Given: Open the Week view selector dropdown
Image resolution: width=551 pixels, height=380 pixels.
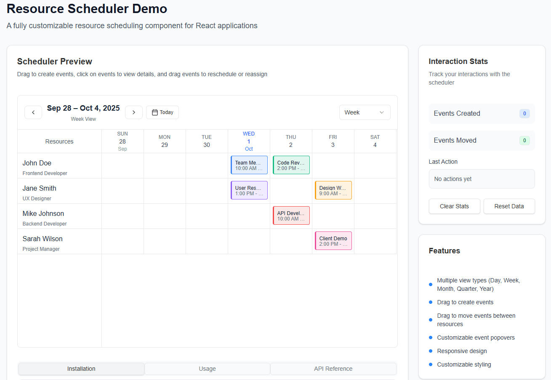Looking at the screenshot, I should (365, 112).
